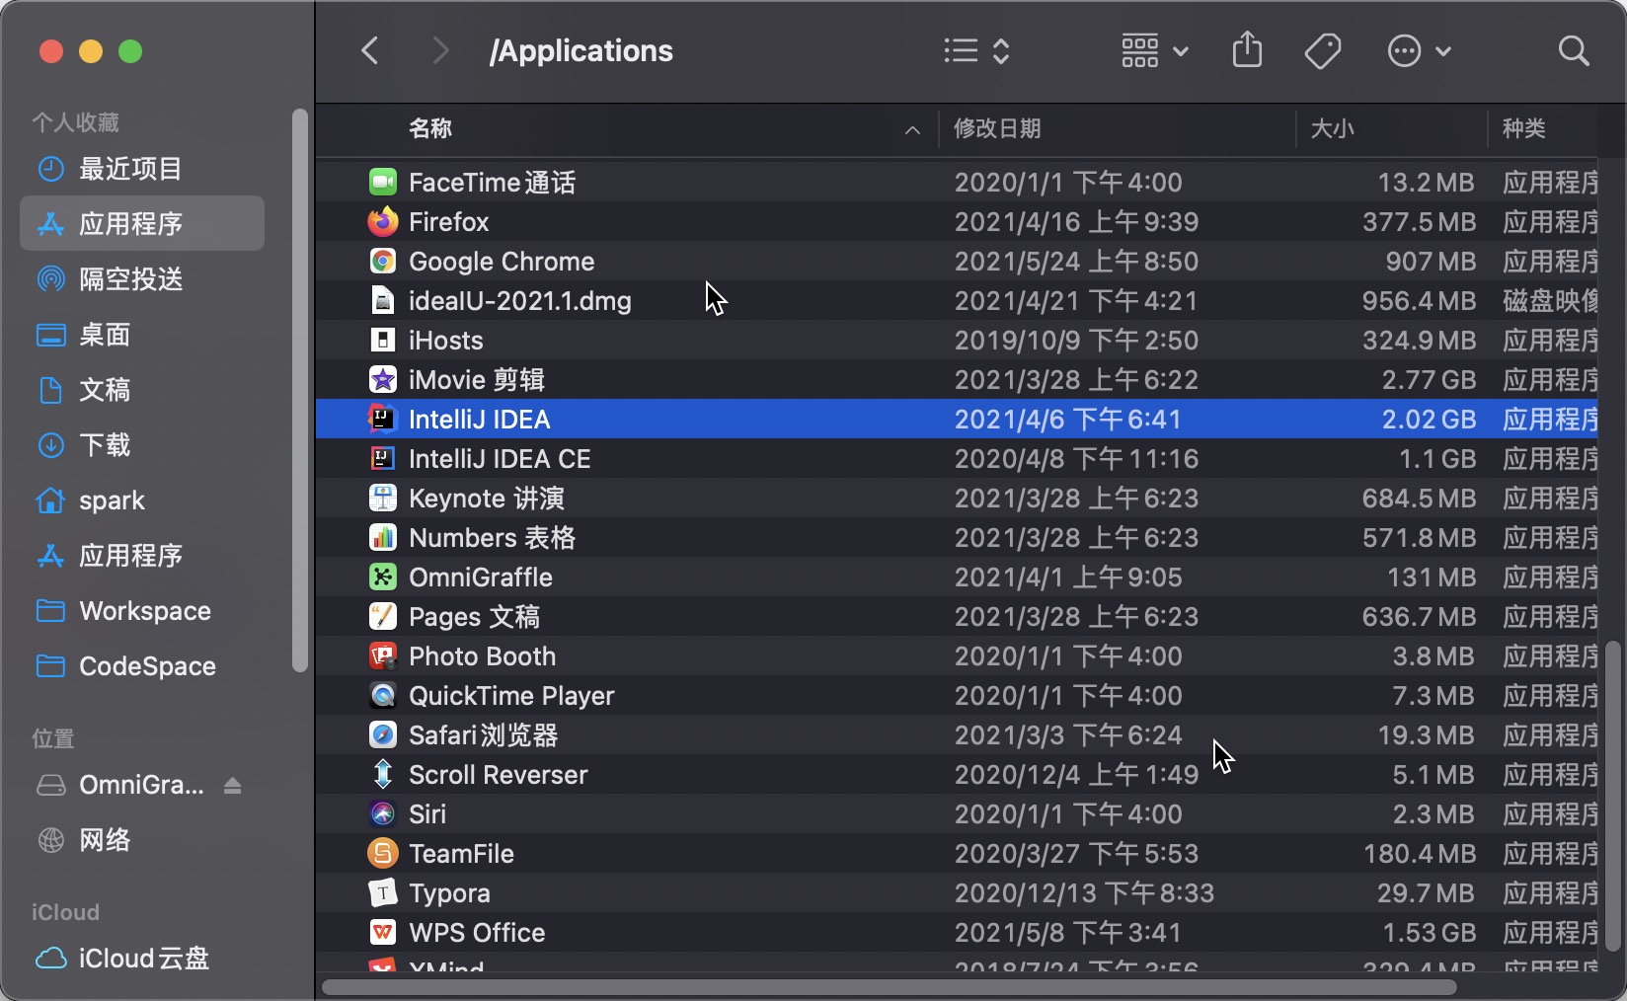This screenshot has width=1627, height=1001.
Task: Click the horizontal scrollbar at the bottom
Action: pyautogui.click(x=890, y=987)
